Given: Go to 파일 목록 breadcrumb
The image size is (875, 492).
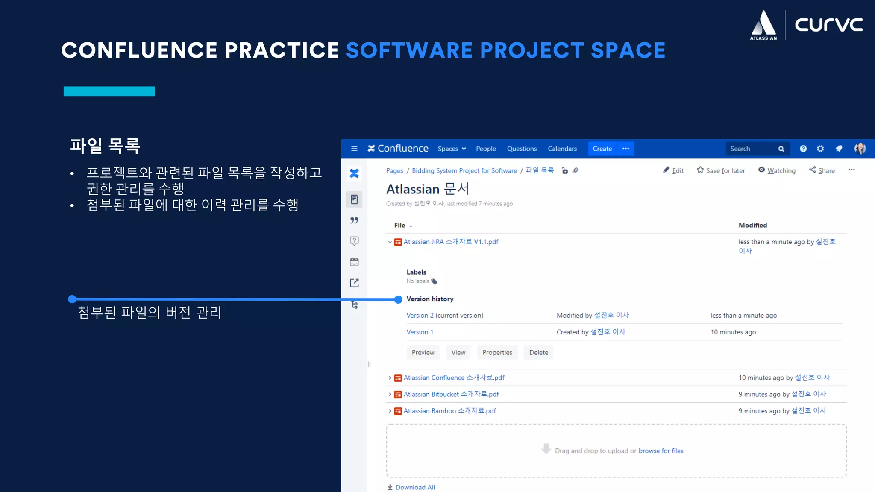Looking at the screenshot, I should [540, 170].
